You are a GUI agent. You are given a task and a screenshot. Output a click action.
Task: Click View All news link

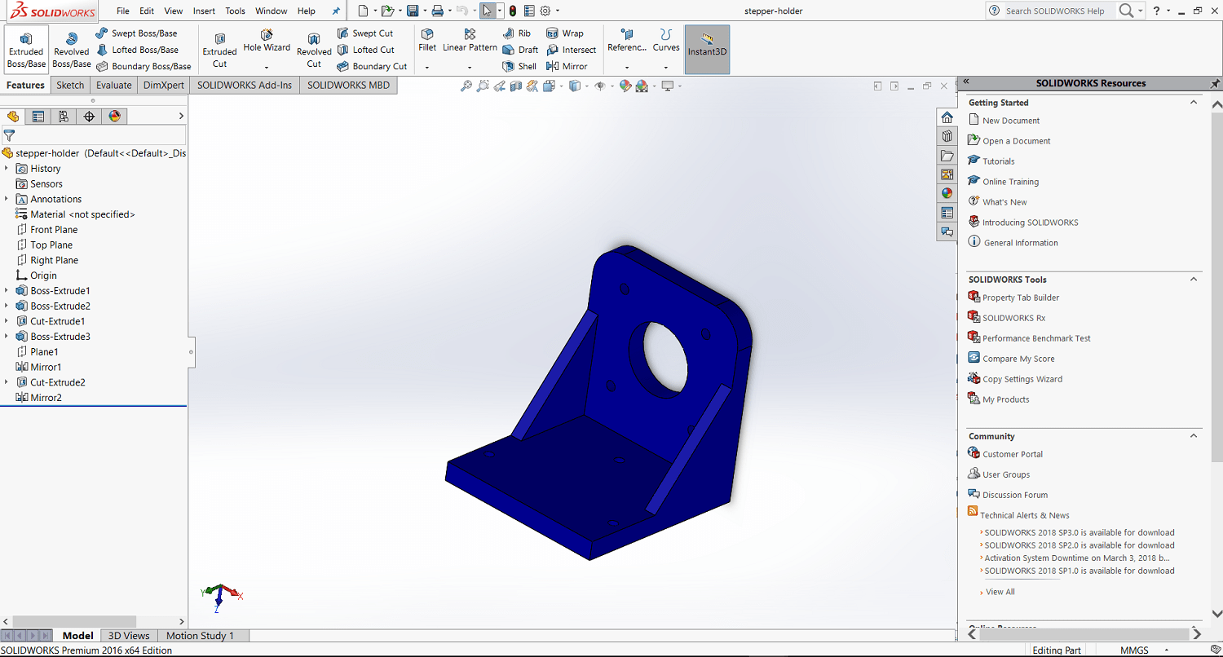tap(1000, 592)
